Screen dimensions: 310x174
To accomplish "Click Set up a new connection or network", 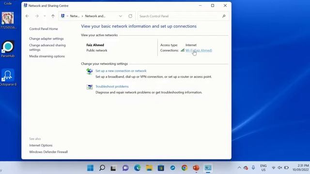I will (121, 71).
